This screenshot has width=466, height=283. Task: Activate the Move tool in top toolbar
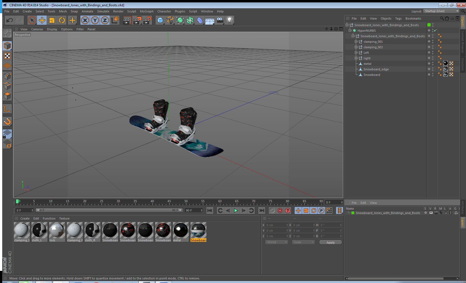[42, 20]
